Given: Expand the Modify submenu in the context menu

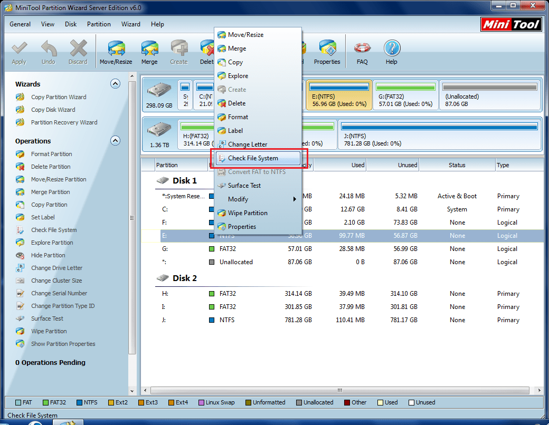Looking at the screenshot, I should coord(238,199).
